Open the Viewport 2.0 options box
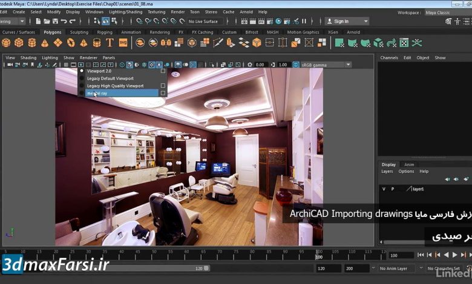Screen dimensions: 472x284 coord(163,71)
